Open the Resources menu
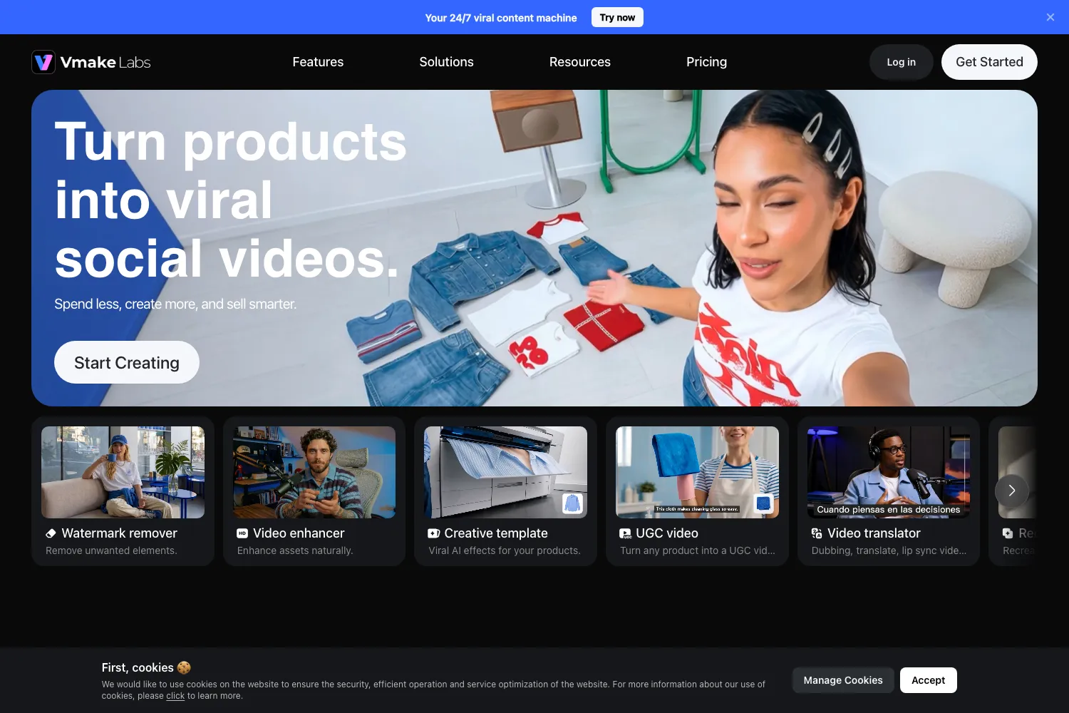This screenshot has width=1069, height=713. click(x=580, y=62)
